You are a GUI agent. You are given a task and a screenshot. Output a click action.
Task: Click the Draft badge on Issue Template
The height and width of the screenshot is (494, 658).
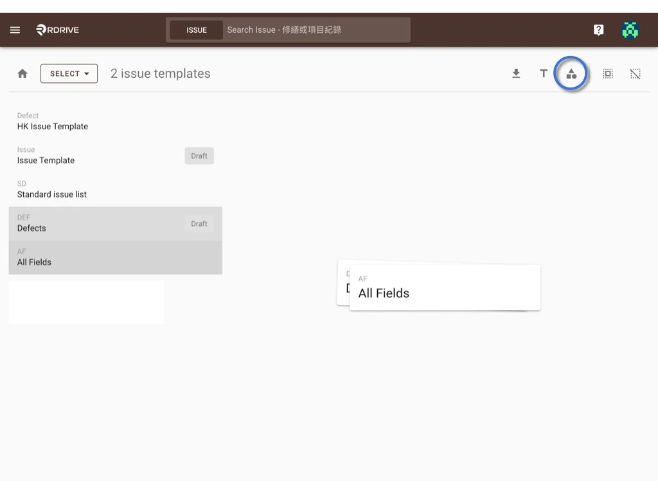pos(199,156)
